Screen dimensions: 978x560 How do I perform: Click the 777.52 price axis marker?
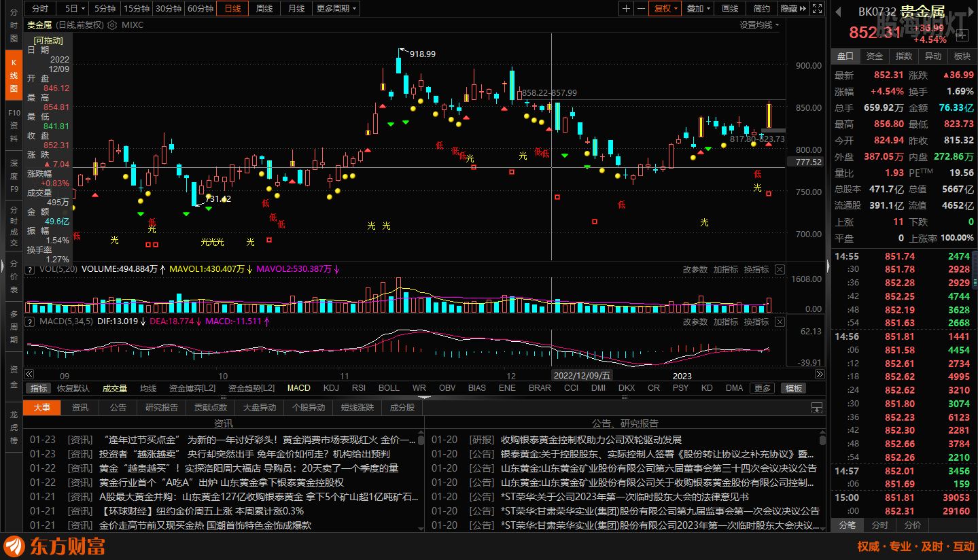pos(805,162)
